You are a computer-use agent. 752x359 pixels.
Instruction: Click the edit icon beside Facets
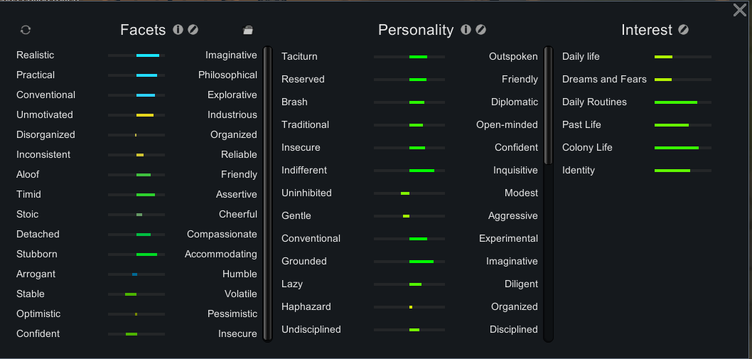click(193, 30)
